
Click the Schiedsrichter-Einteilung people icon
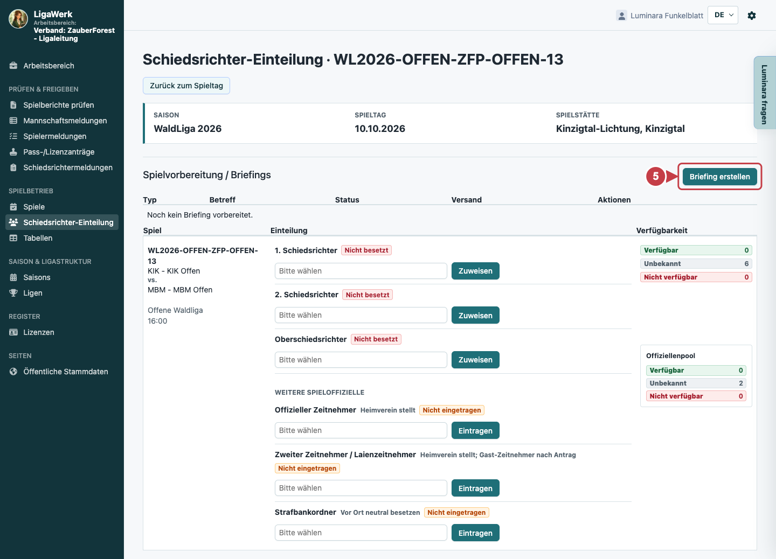point(13,222)
